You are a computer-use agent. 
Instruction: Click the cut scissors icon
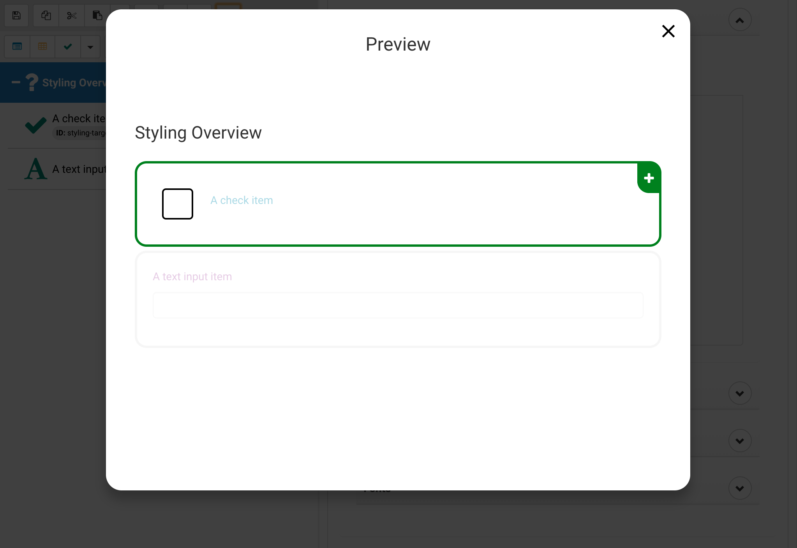[72, 16]
